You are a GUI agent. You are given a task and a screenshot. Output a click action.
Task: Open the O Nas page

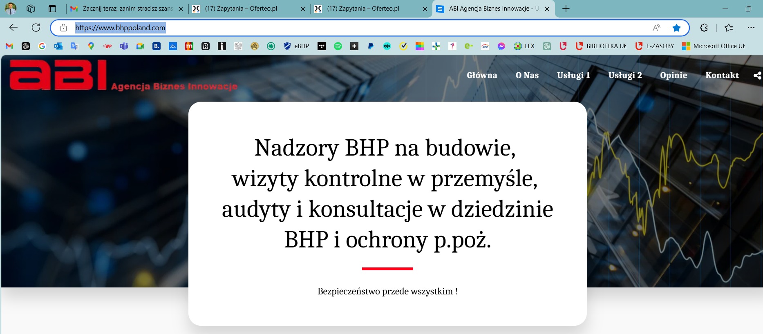click(527, 75)
